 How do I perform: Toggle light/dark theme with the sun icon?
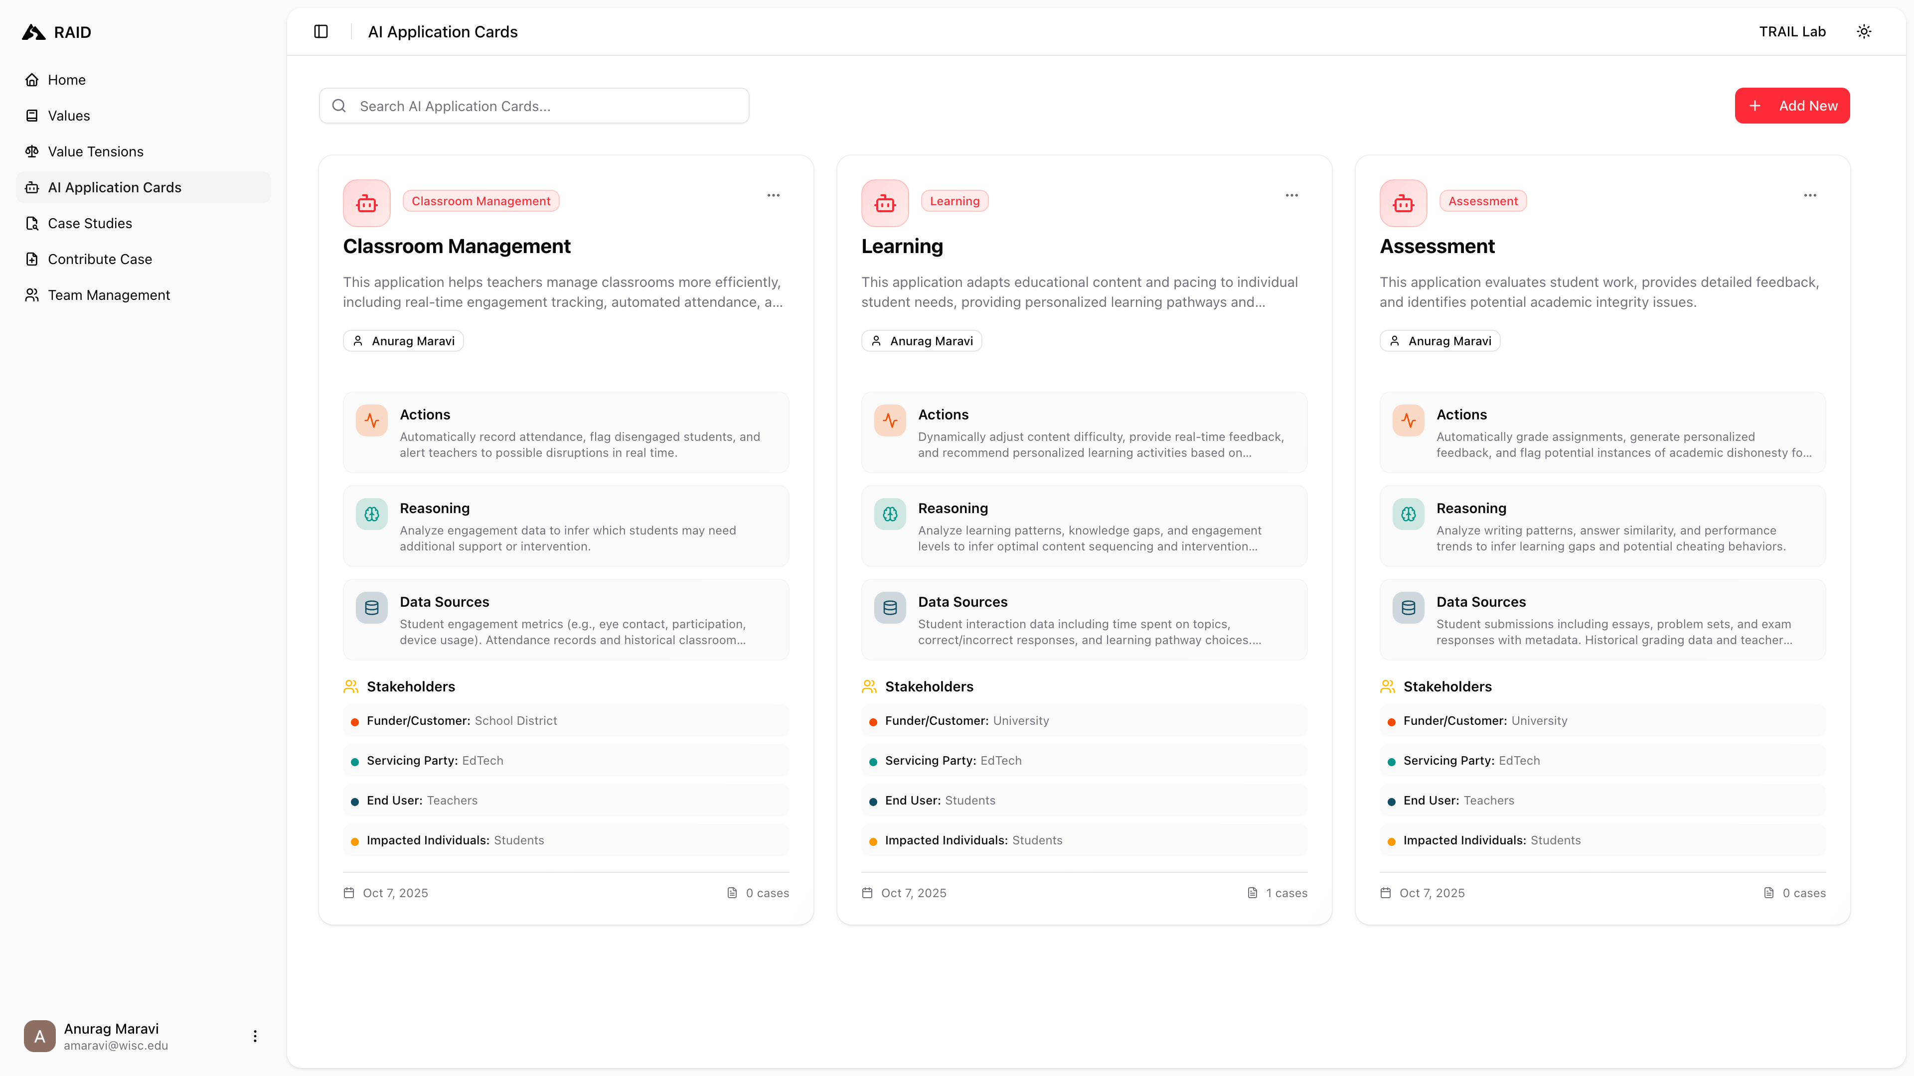coord(1864,31)
